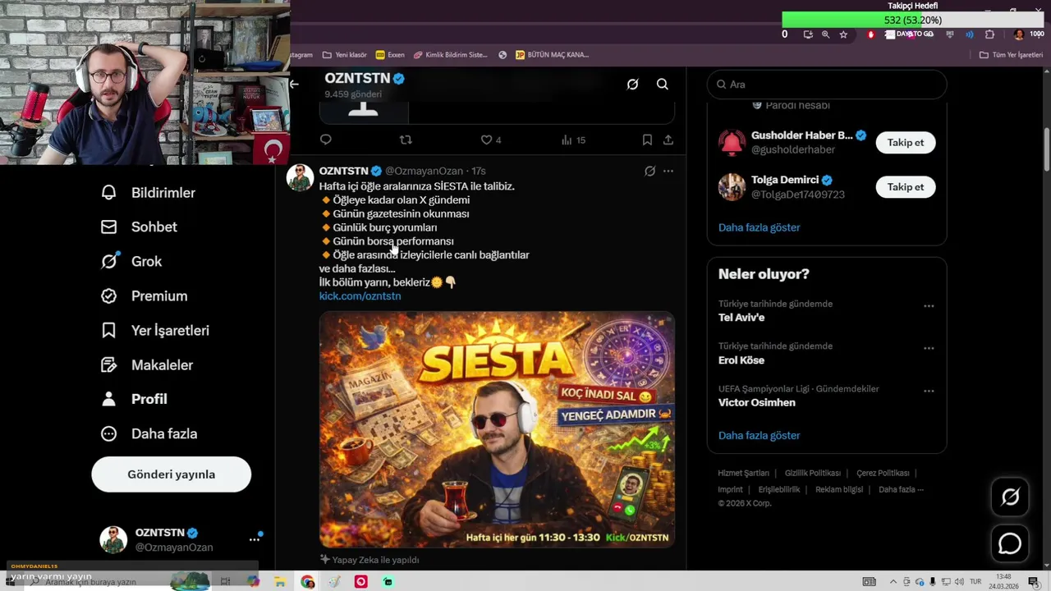Open Premium page in sidebar
Screen dimensions: 1051x591
144,296
